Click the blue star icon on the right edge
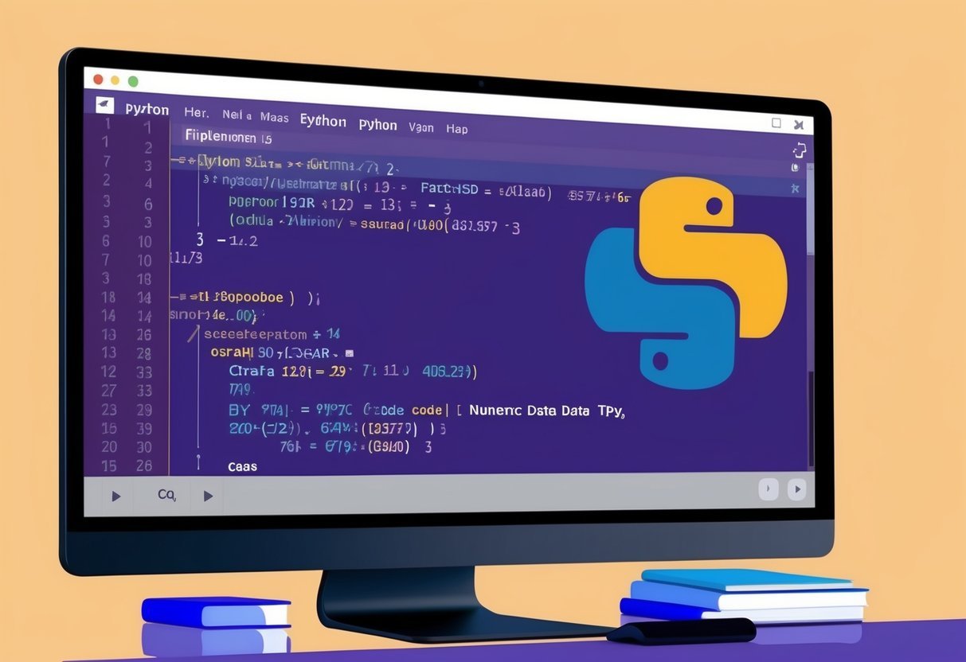 pos(796,188)
